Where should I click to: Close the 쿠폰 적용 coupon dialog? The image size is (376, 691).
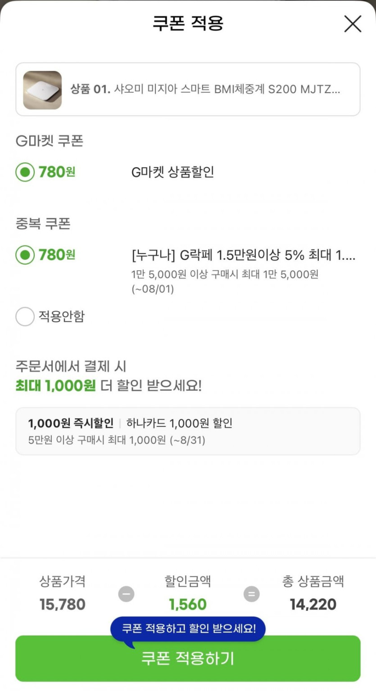(x=353, y=24)
